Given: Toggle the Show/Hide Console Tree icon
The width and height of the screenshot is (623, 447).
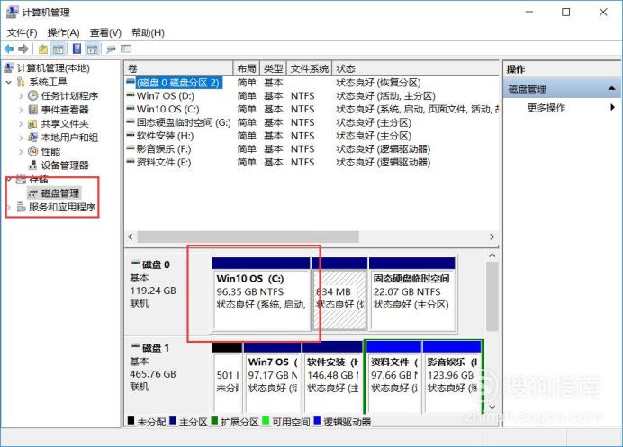Looking at the screenshot, I should coord(58,49).
